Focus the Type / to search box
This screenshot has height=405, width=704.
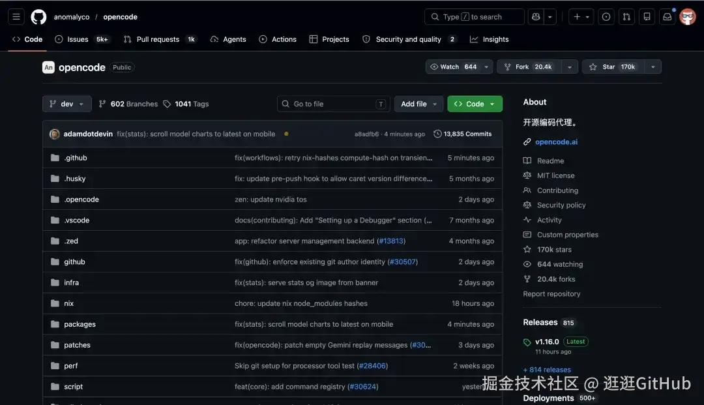(x=474, y=16)
